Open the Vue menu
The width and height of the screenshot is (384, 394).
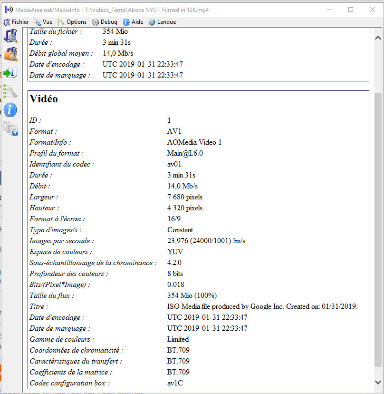43,22
